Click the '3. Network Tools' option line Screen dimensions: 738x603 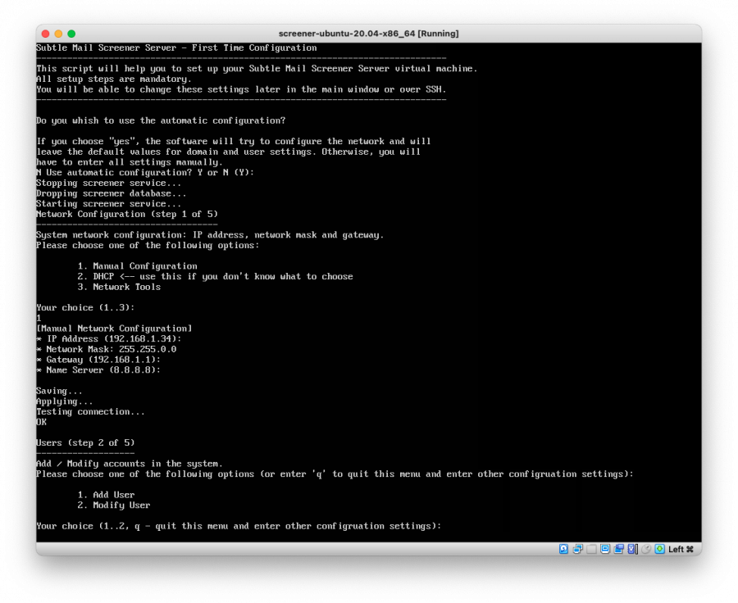tap(119, 287)
